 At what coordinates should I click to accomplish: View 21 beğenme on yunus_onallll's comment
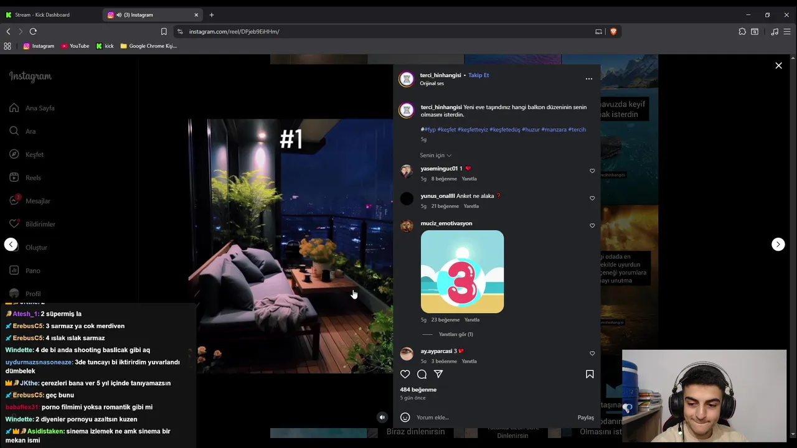coord(445,207)
